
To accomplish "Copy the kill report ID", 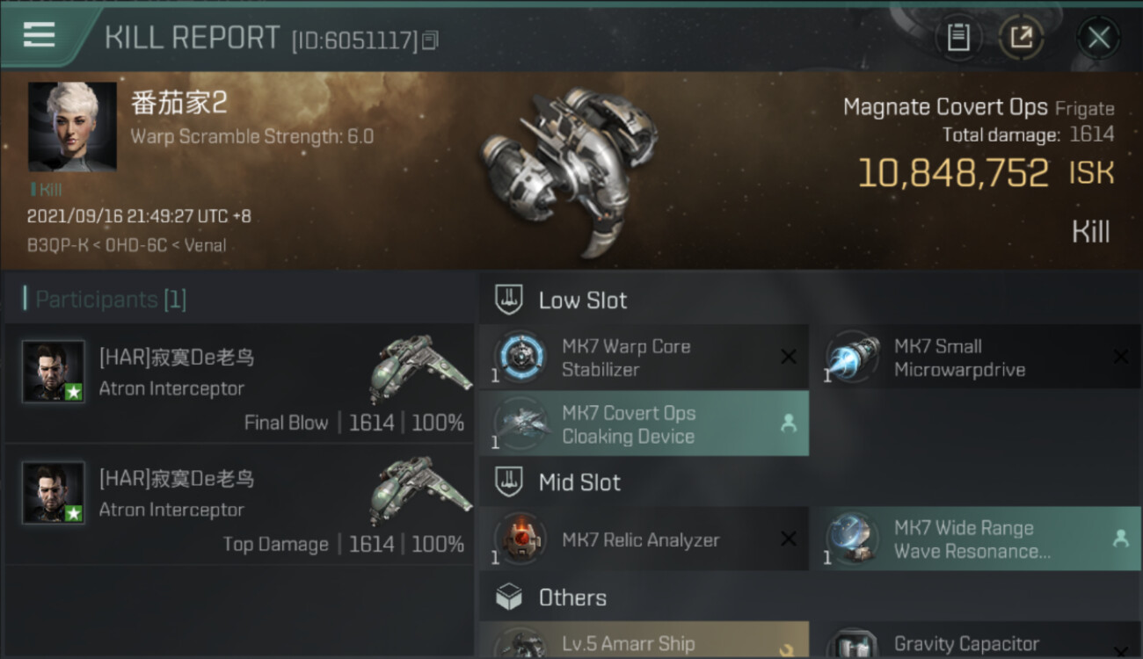I will point(430,40).
